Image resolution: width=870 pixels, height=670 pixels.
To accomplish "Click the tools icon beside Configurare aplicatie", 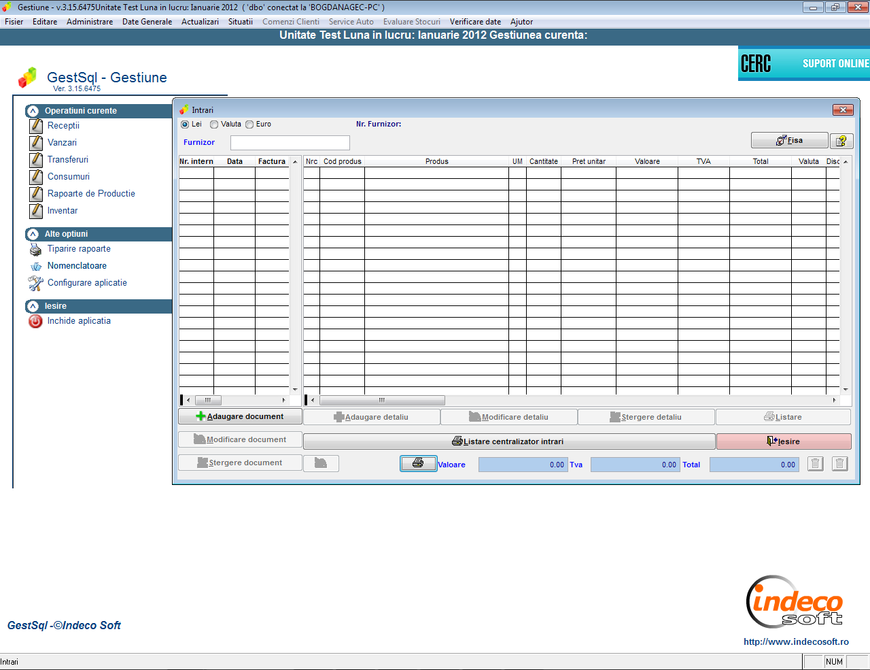I will click(x=36, y=284).
